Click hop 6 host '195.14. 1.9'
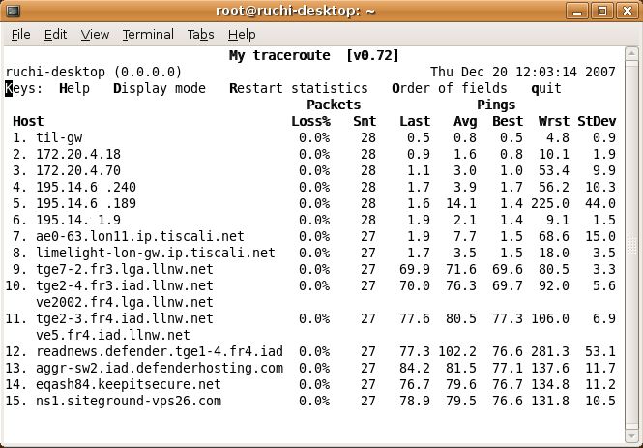The width and height of the screenshot is (643, 448). click(78, 221)
